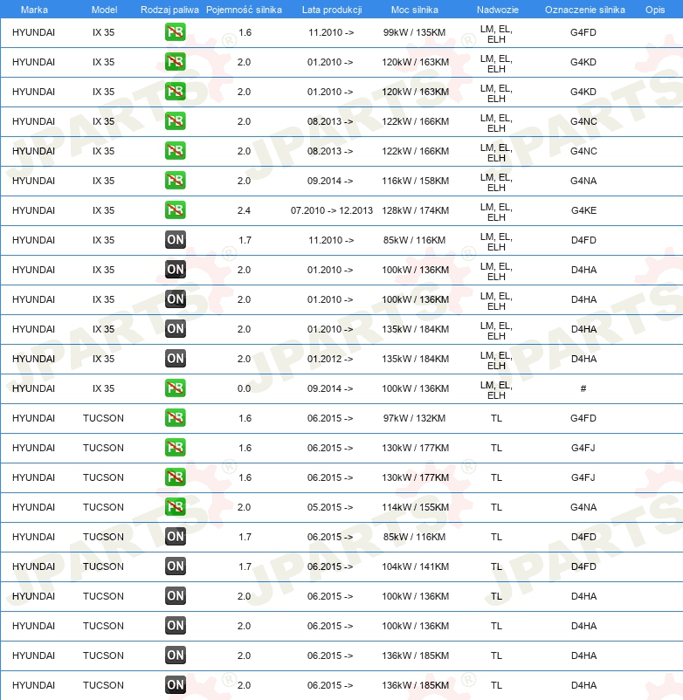Click TUCSON model in the 97kW / 132KM row

(x=103, y=418)
